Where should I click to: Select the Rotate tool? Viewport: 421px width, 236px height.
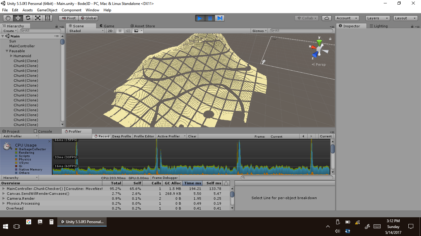click(x=28, y=18)
